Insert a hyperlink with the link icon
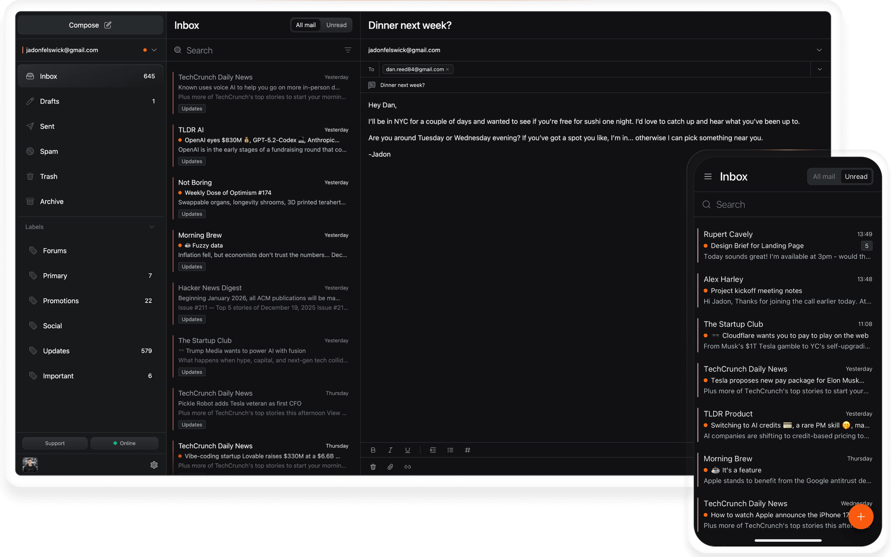Image resolution: width=891 pixels, height=557 pixels. [408, 467]
